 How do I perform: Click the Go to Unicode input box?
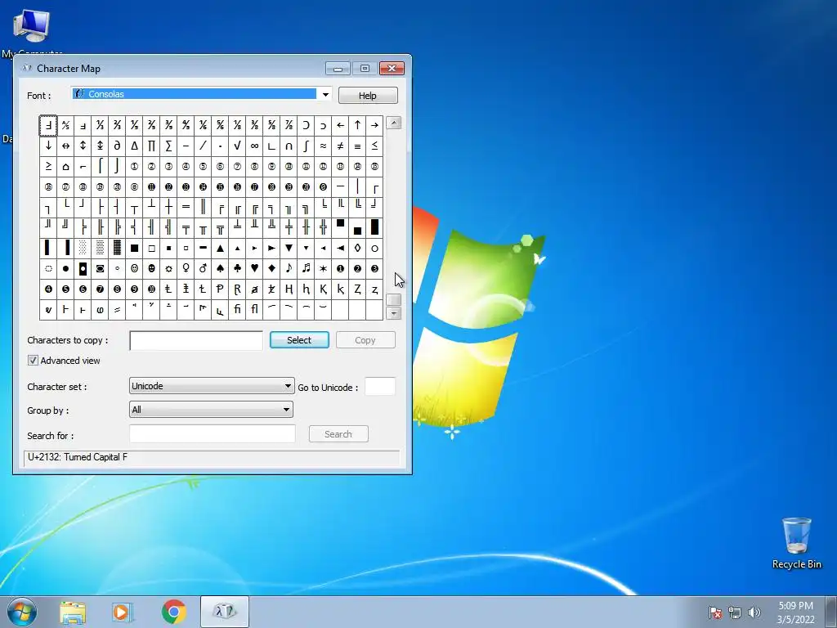pyautogui.click(x=380, y=387)
